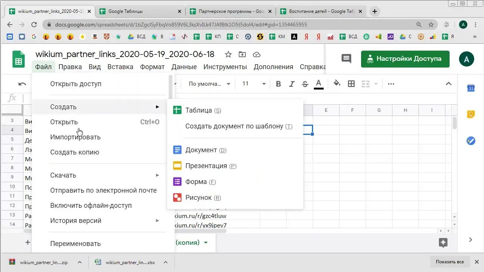Open the fill color bucket
This screenshot has width=484, height=272.
(337, 83)
